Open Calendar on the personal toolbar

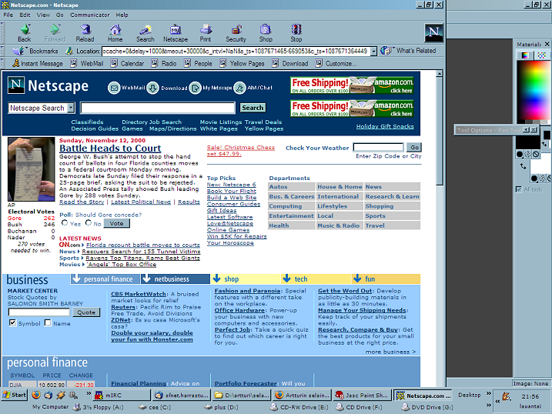[128, 63]
